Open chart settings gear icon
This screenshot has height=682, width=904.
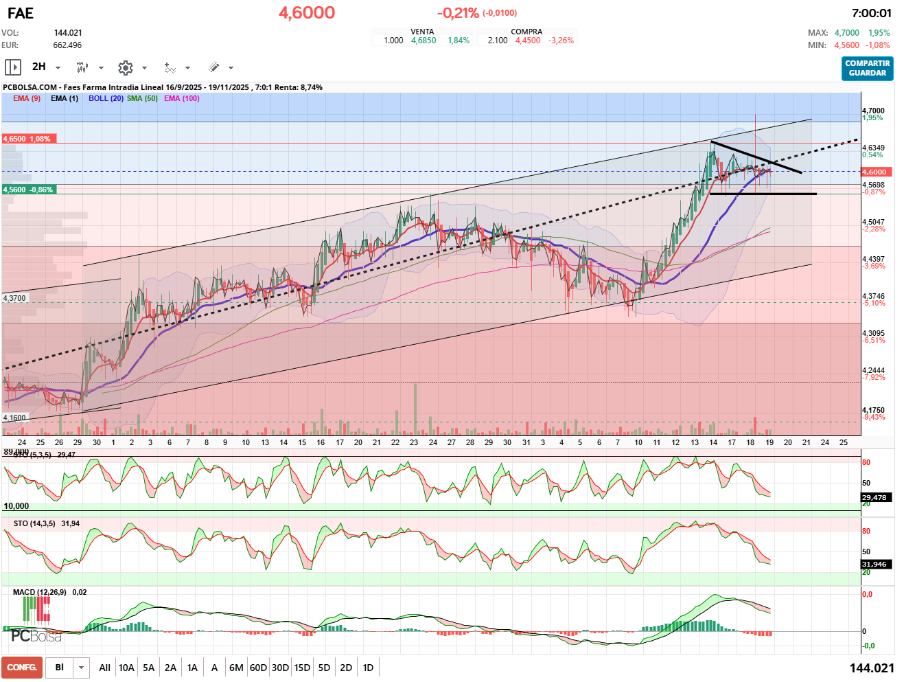click(x=125, y=67)
